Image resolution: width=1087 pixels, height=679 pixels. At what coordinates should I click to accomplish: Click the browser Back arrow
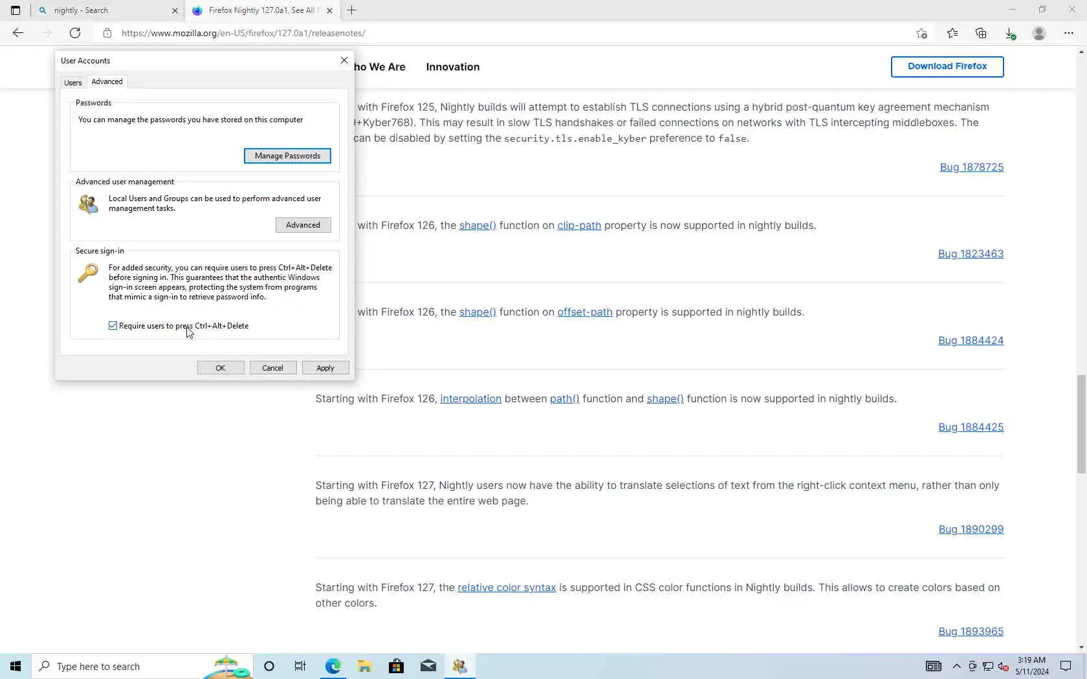18,33
